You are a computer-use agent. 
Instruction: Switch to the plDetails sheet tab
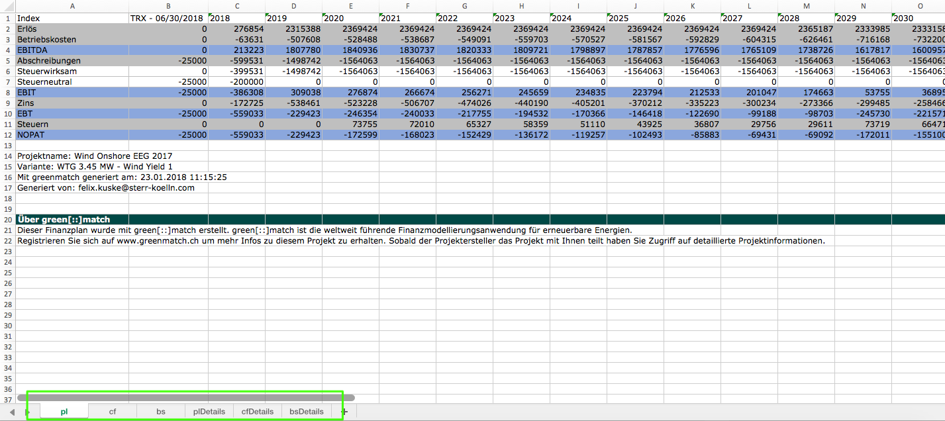coord(209,412)
